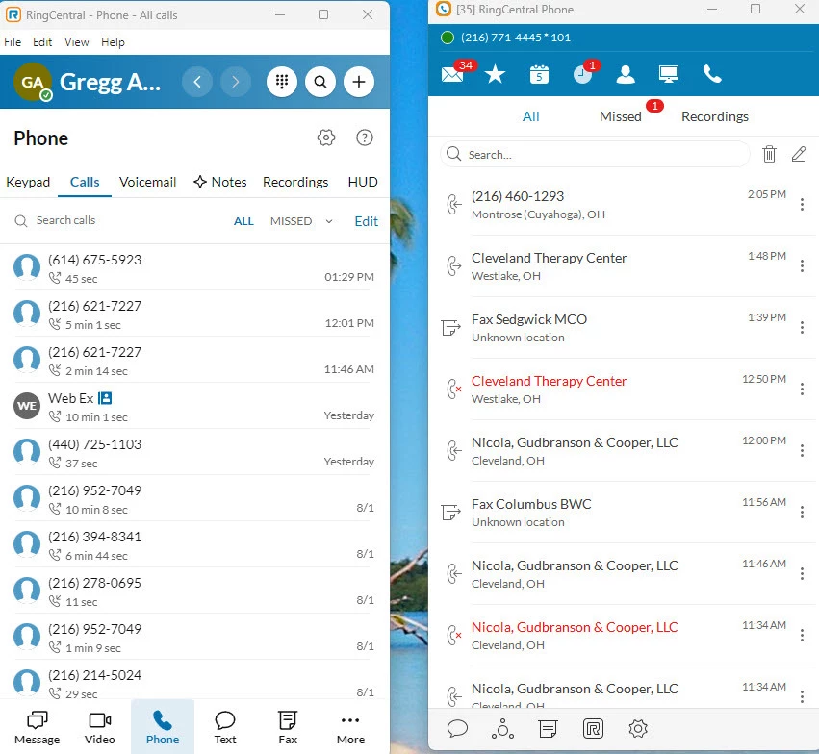Image resolution: width=819 pixels, height=754 pixels.
Task: Open options for 1:48 PM Cleveland Therapy Center
Action: pos(802,266)
